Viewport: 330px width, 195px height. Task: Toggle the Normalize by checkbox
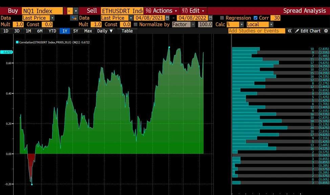click(136, 24)
